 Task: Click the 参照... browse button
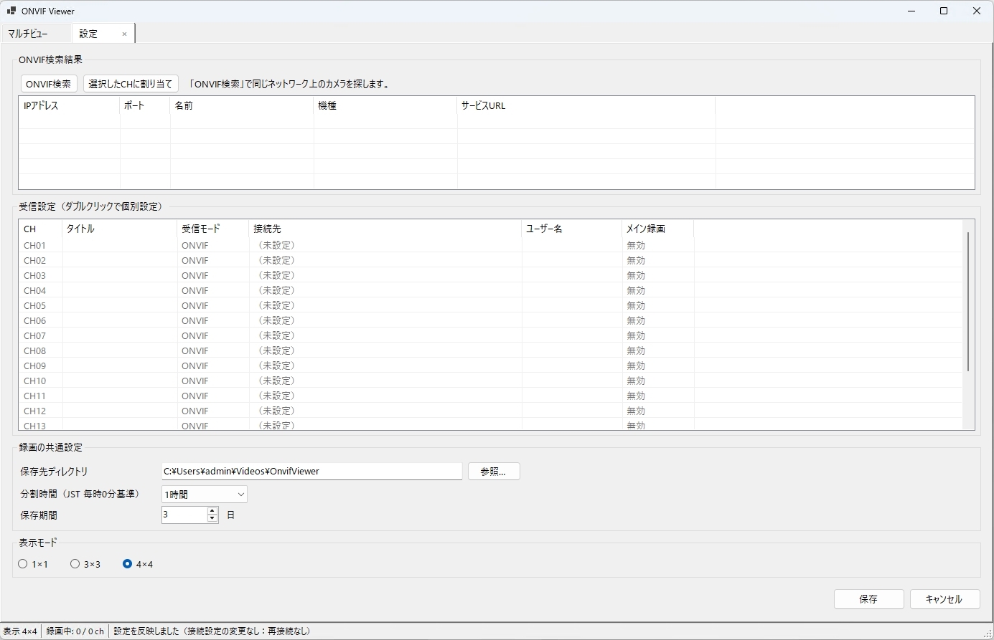pos(494,472)
